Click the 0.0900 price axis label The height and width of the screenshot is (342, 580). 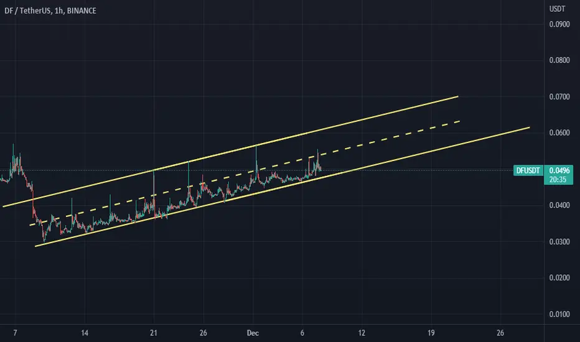click(x=559, y=24)
